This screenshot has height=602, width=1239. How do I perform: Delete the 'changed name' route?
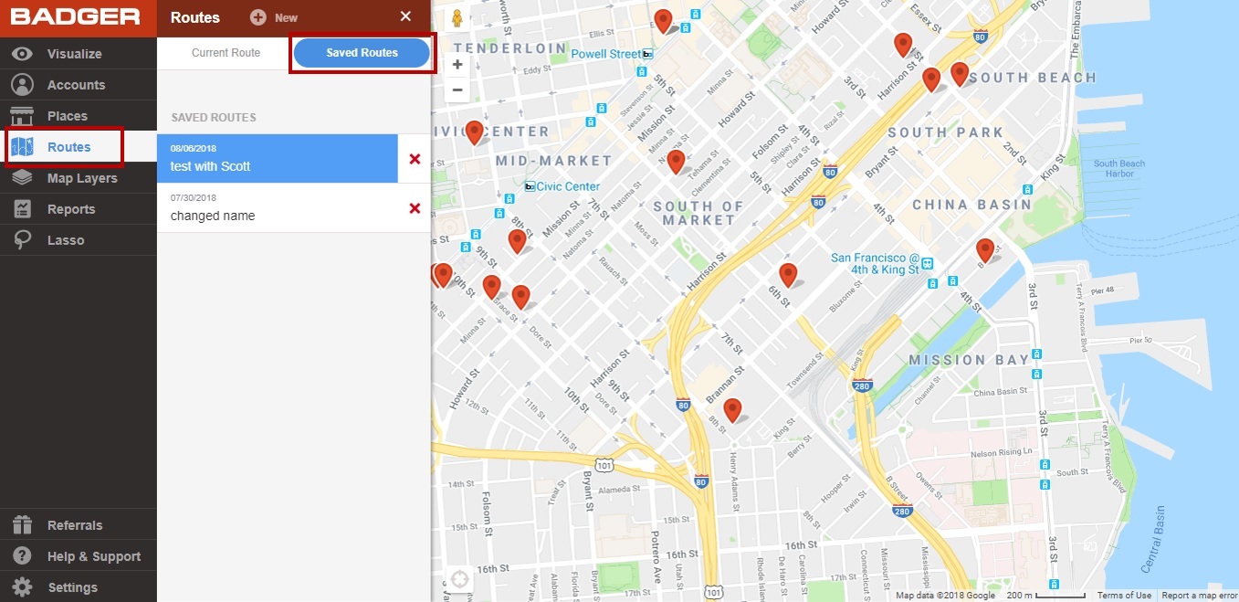click(x=415, y=208)
